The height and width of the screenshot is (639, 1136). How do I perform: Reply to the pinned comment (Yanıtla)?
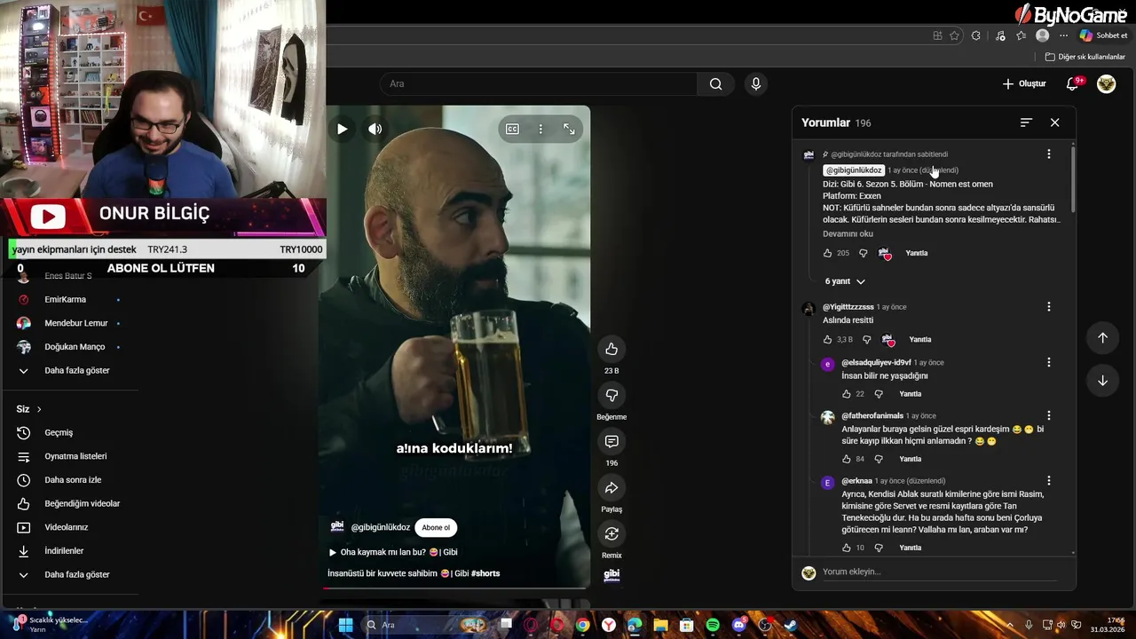[x=916, y=253]
